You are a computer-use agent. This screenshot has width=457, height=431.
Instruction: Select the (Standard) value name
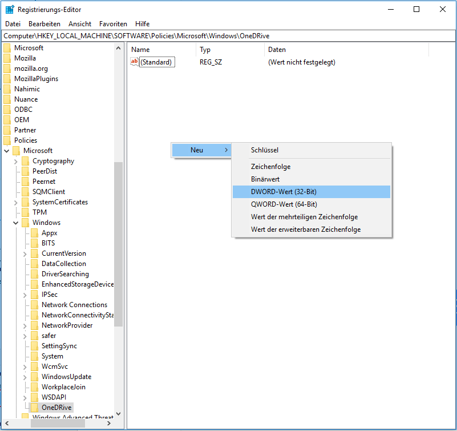157,62
